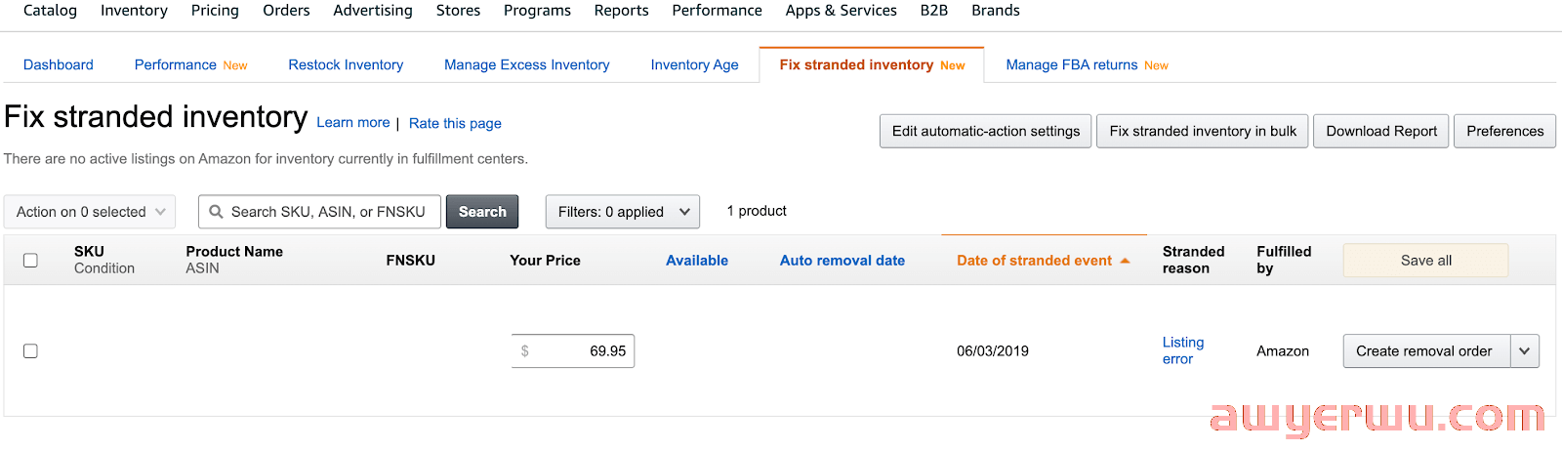Screen dimensions: 1562x450
Task: Follow the Rate this page link
Action: tap(455, 123)
